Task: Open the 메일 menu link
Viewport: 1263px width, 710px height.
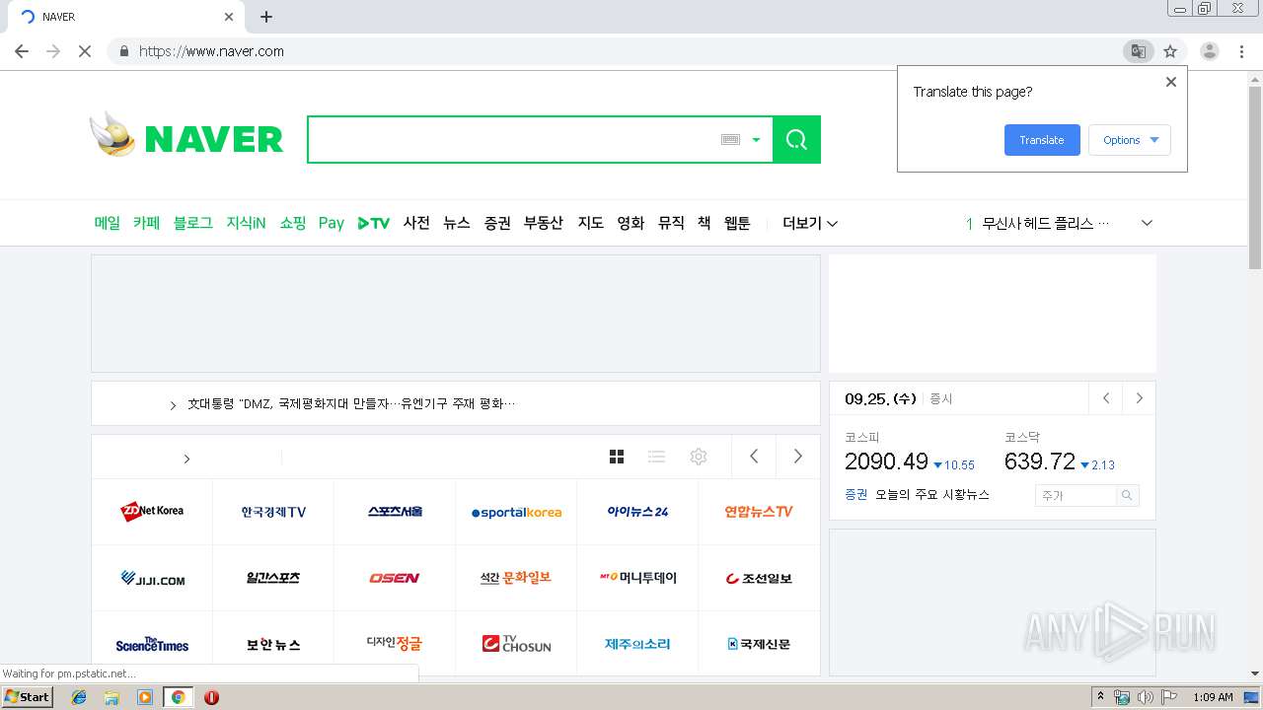Action: 108,223
